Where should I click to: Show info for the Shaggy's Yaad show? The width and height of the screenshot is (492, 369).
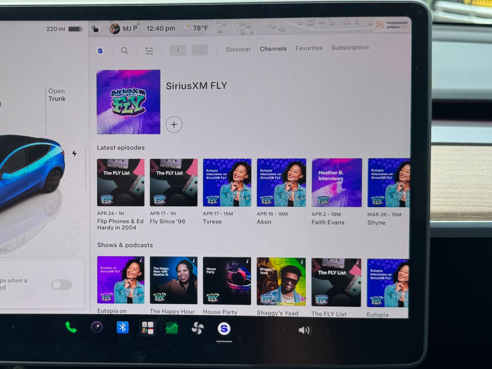[x=302, y=262]
